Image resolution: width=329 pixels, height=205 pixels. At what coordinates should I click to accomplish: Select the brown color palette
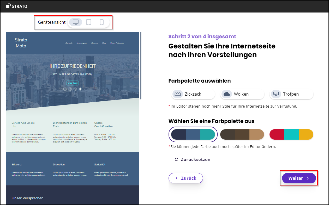pos(242,134)
